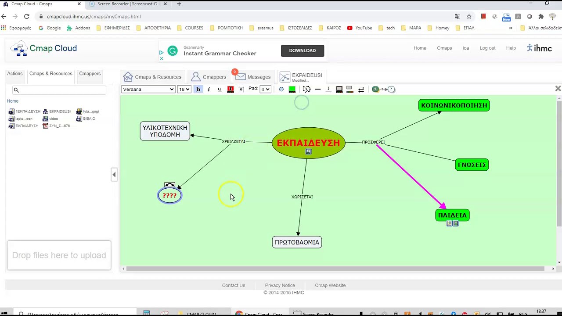Image resolution: width=562 pixels, height=316 pixels.
Task: Click the greyed layout icon after the monitor
Action: tap(350, 89)
